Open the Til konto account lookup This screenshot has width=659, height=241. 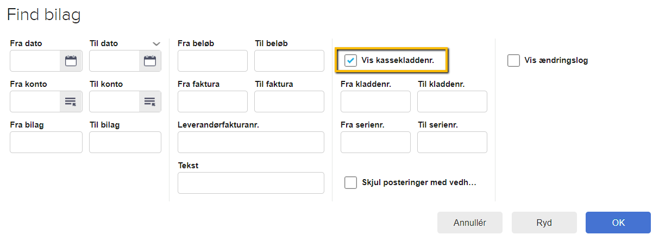(x=150, y=102)
